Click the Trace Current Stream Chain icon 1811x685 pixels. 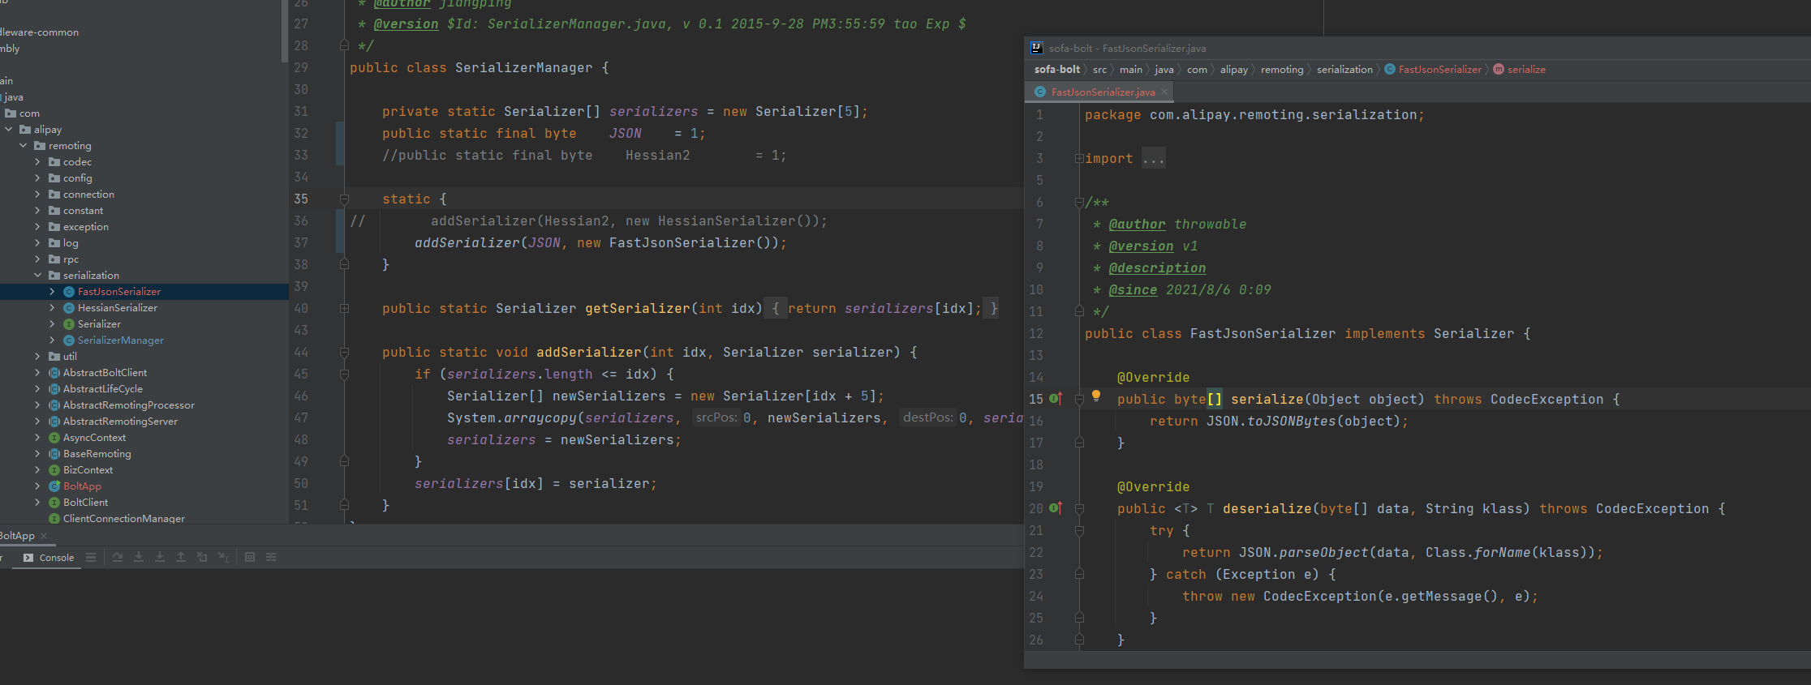tap(271, 558)
